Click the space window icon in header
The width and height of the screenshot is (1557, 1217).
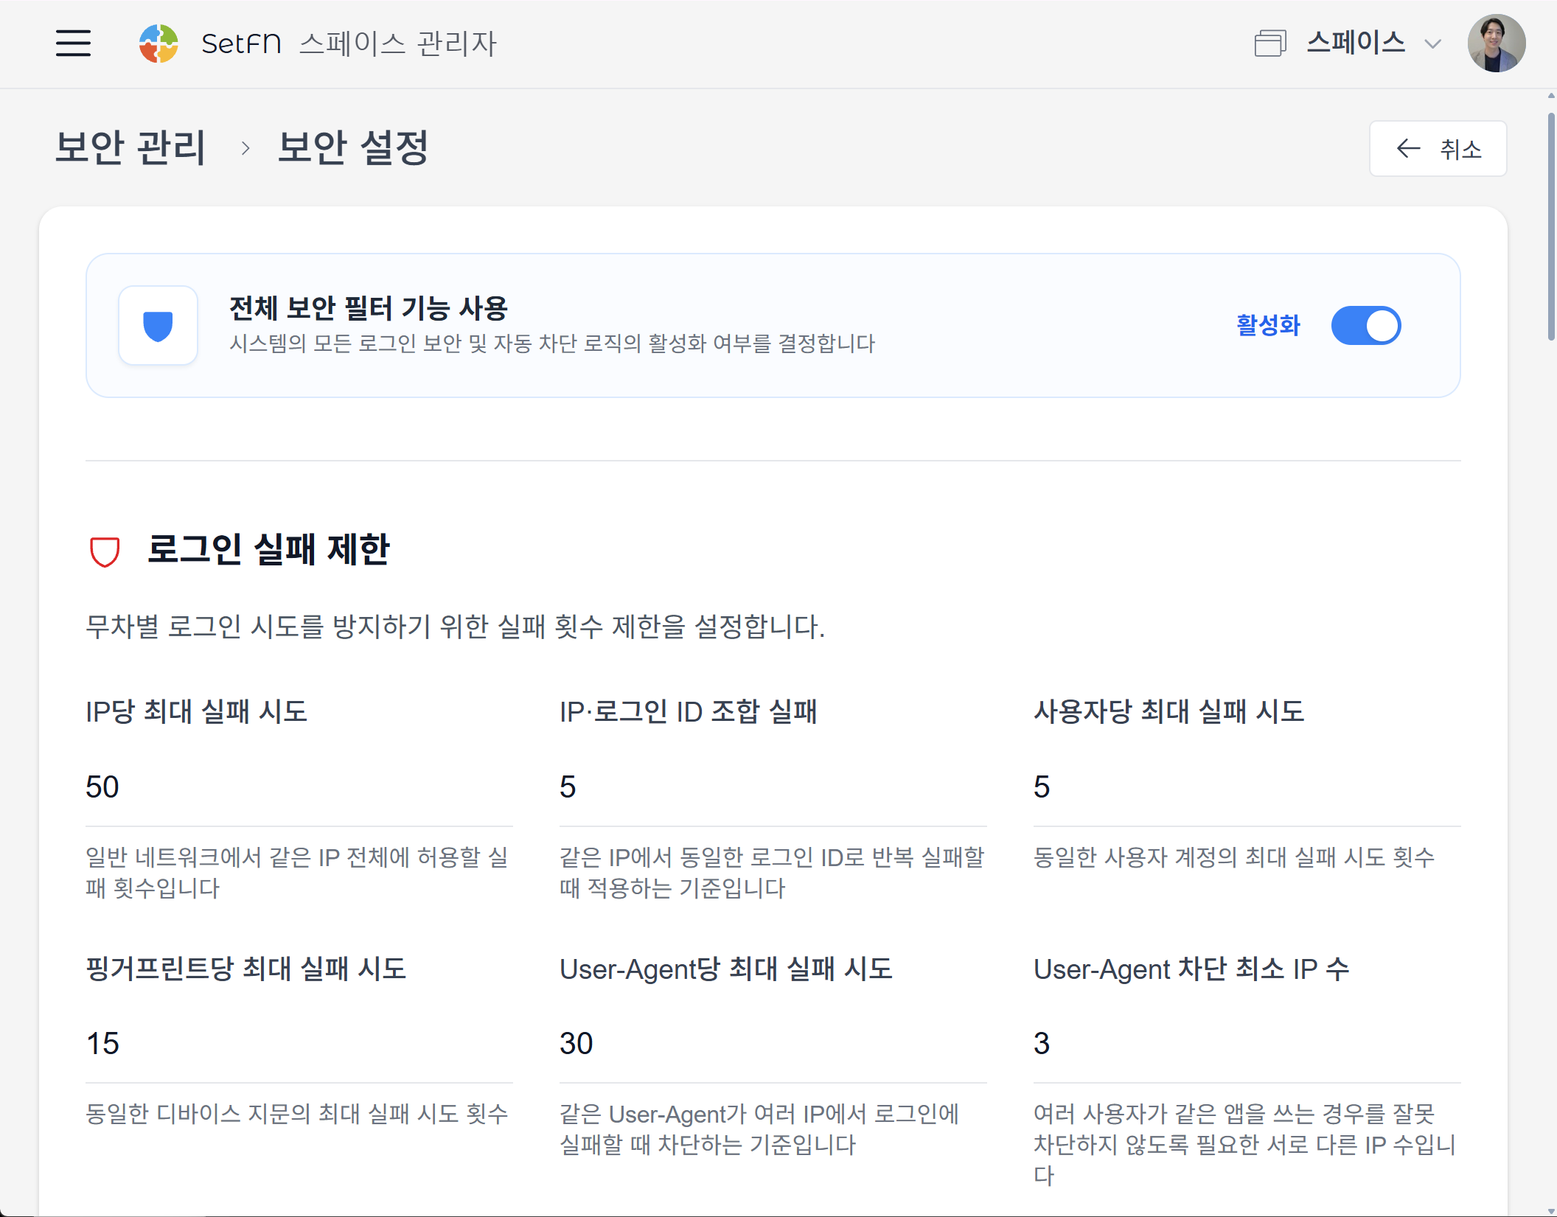coord(1270,43)
